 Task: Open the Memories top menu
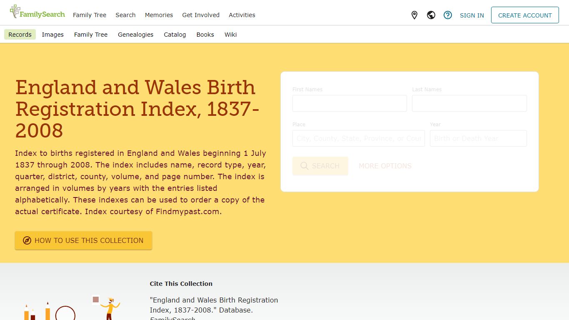pos(159,15)
